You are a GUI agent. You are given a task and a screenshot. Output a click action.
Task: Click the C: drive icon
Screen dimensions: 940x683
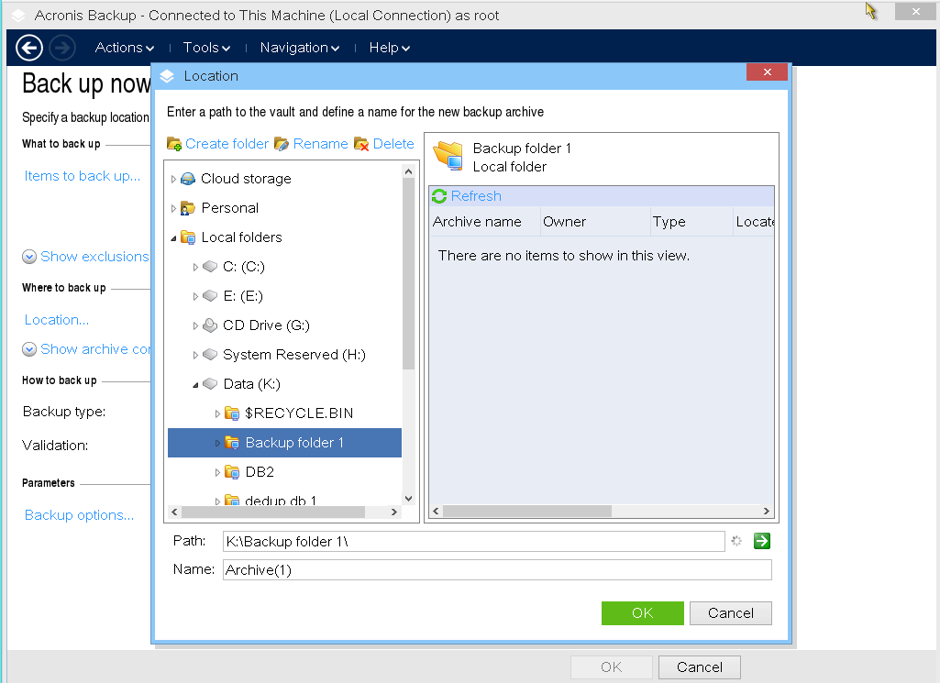(210, 267)
